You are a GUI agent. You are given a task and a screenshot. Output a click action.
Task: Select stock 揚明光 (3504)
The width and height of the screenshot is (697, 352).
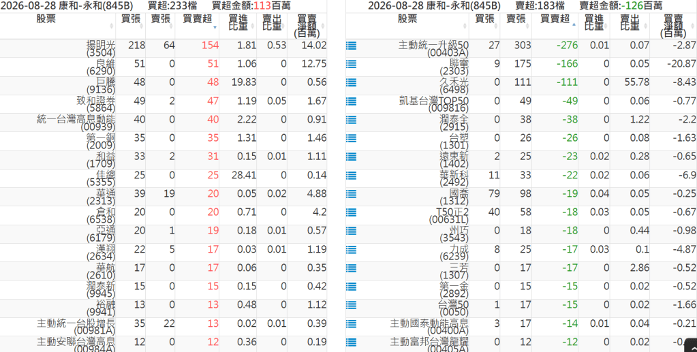coord(101,49)
